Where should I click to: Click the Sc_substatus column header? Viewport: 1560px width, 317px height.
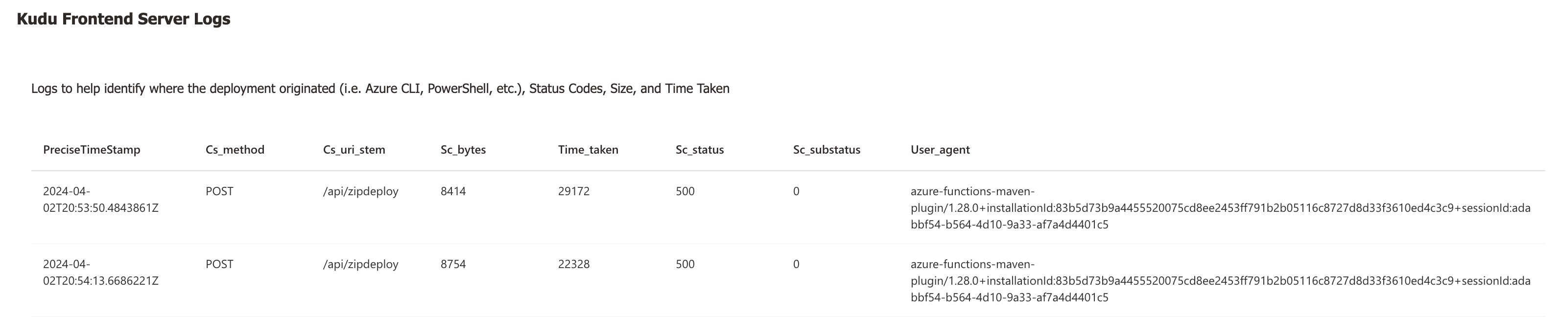tap(827, 149)
